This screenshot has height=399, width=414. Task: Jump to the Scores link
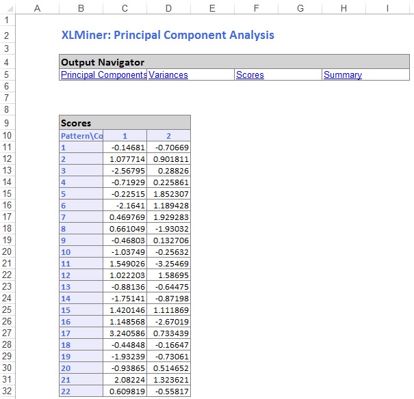(250, 75)
